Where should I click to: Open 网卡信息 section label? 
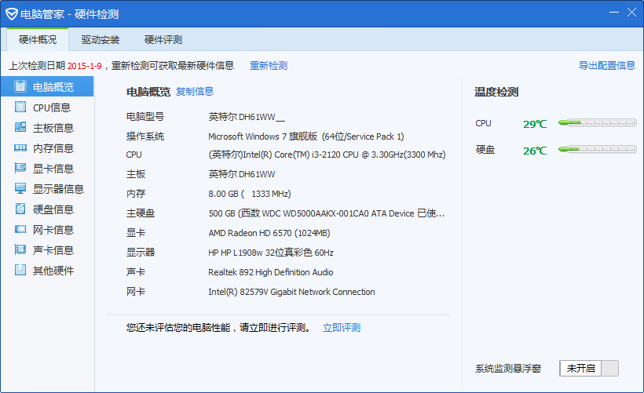[x=53, y=230]
